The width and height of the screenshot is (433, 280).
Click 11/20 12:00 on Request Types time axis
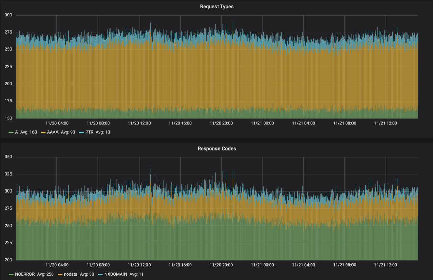(139, 123)
